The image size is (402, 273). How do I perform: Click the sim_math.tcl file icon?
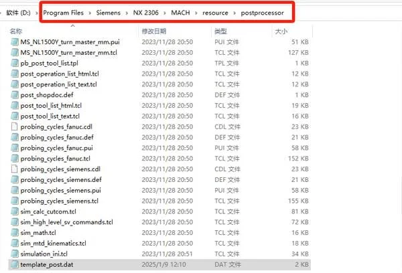pyautogui.click(x=15, y=233)
